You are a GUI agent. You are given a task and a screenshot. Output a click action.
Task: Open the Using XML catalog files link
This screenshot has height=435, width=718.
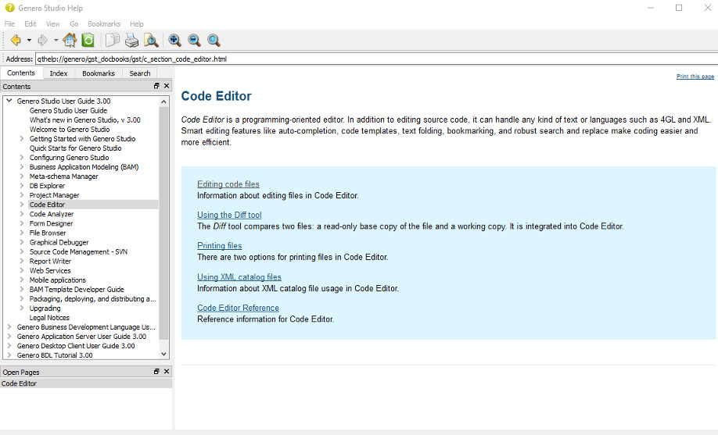tap(239, 276)
